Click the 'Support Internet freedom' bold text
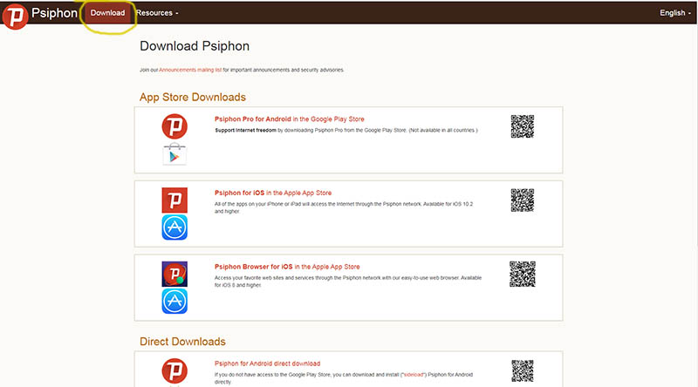The width and height of the screenshot is (698, 387). pos(246,131)
